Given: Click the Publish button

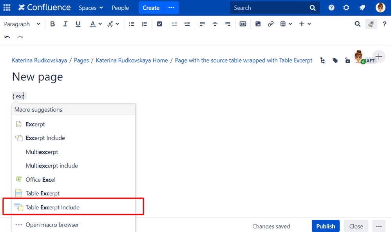Looking at the screenshot, I should pyautogui.click(x=326, y=226).
